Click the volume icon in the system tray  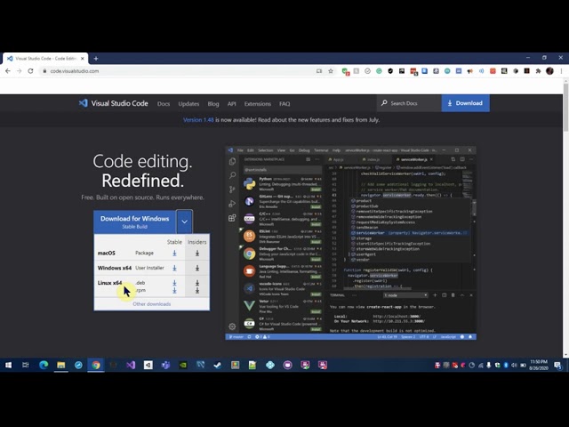514,366
